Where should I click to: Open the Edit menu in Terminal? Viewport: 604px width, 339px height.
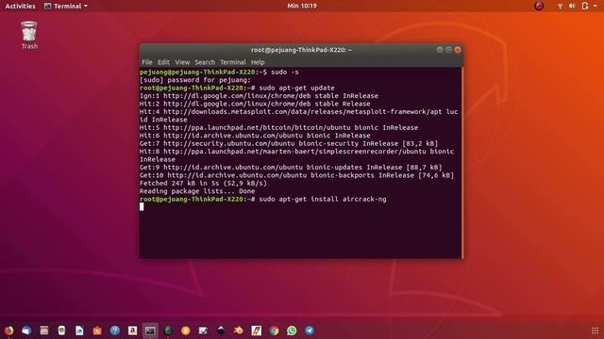point(163,62)
